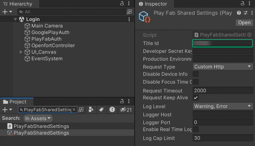The image size is (255, 146).
Task: Open the preset selector icon
Action: tap(245, 13)
